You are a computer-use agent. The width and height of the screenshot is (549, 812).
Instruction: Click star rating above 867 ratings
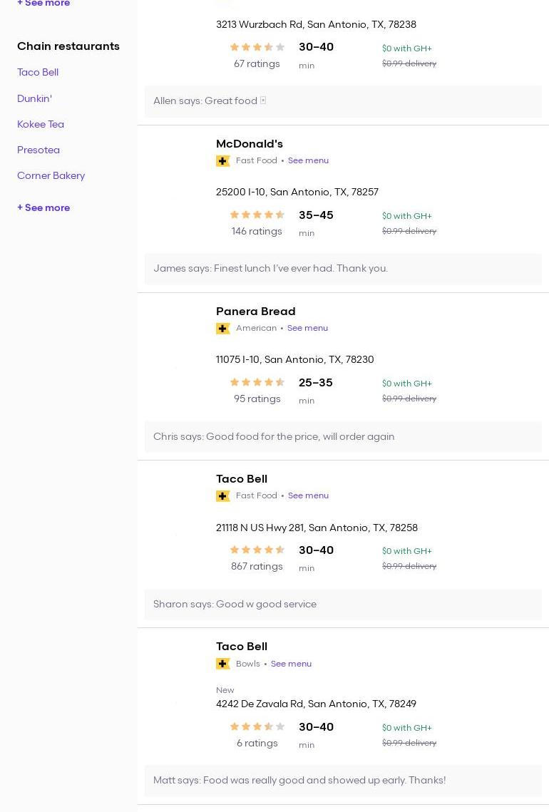pos(257,550)
